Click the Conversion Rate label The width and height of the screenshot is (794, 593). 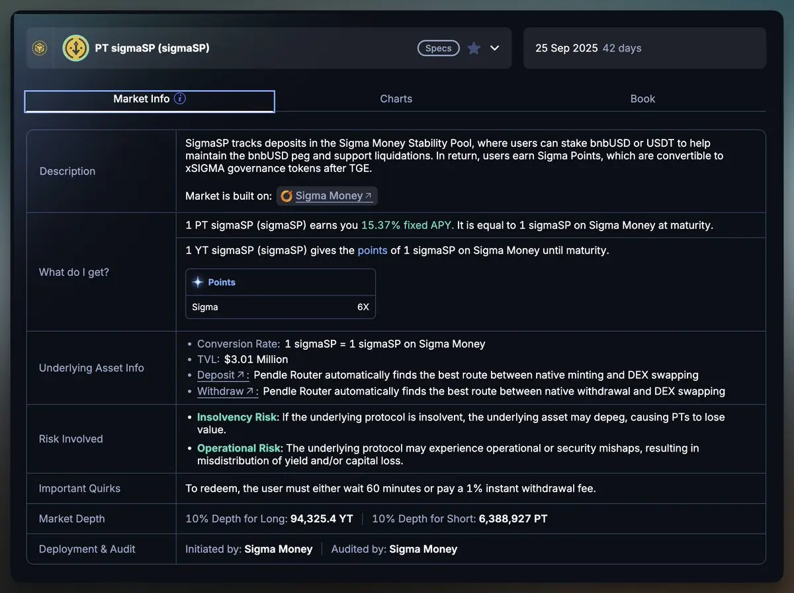click(238, 344)
